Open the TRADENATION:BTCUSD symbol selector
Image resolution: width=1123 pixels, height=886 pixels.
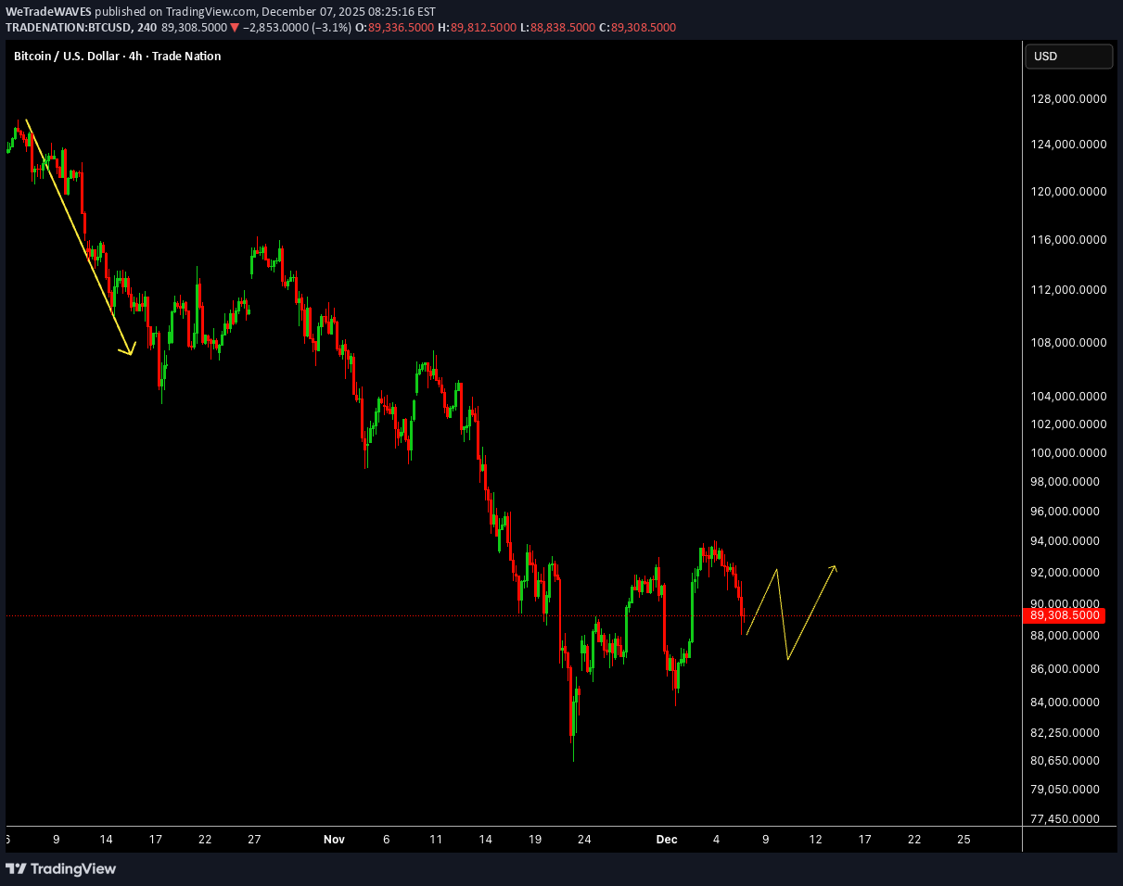[70, 27]
